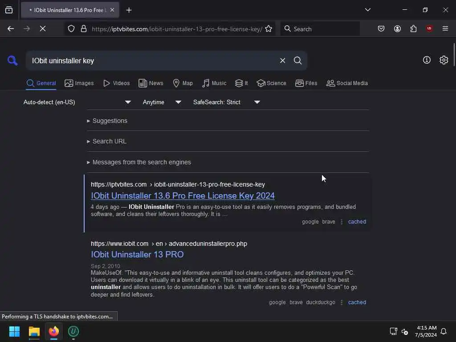
Task: Show site security padlock information
Action: (x=84, y=28)
